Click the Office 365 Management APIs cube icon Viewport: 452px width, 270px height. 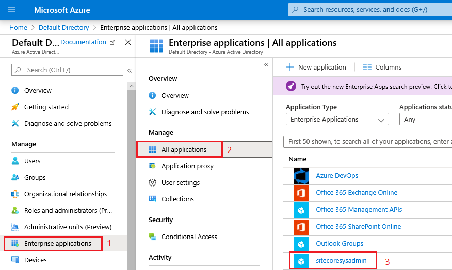(x=301, y=210)
